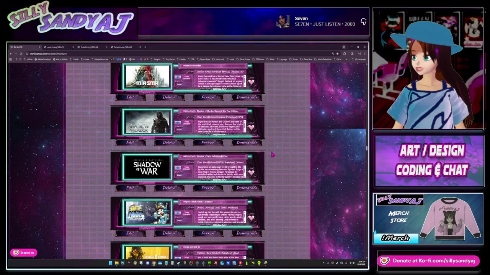Edit the Miasma Chronicles entry
This screenshot has height=275, width=490.
[131, 97]
